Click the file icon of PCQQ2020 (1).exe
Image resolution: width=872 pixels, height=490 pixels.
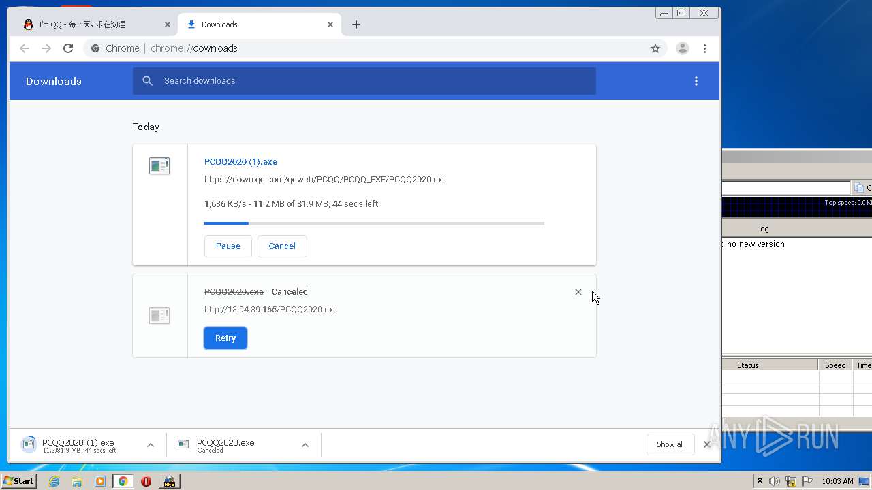pos(159,165)
